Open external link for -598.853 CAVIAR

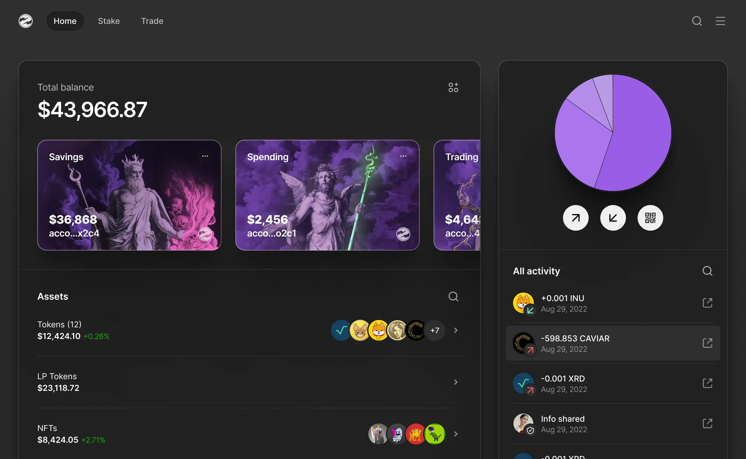(708, 343)
